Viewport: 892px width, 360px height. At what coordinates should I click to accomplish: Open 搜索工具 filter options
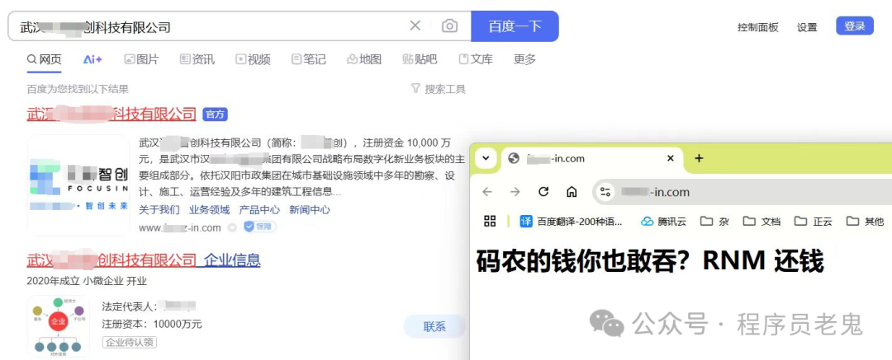(438, 89)
